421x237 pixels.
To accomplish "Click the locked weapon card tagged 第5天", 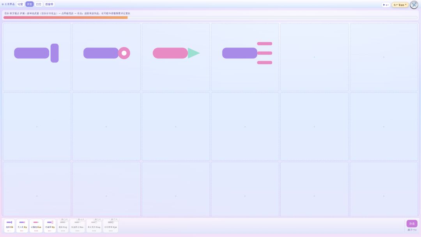I will (94, 226).
